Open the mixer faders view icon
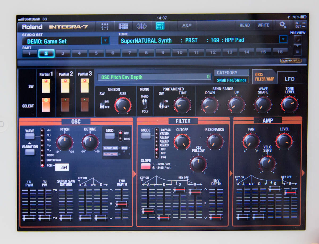This screenshot has width=319, height=244. [105, 26]
